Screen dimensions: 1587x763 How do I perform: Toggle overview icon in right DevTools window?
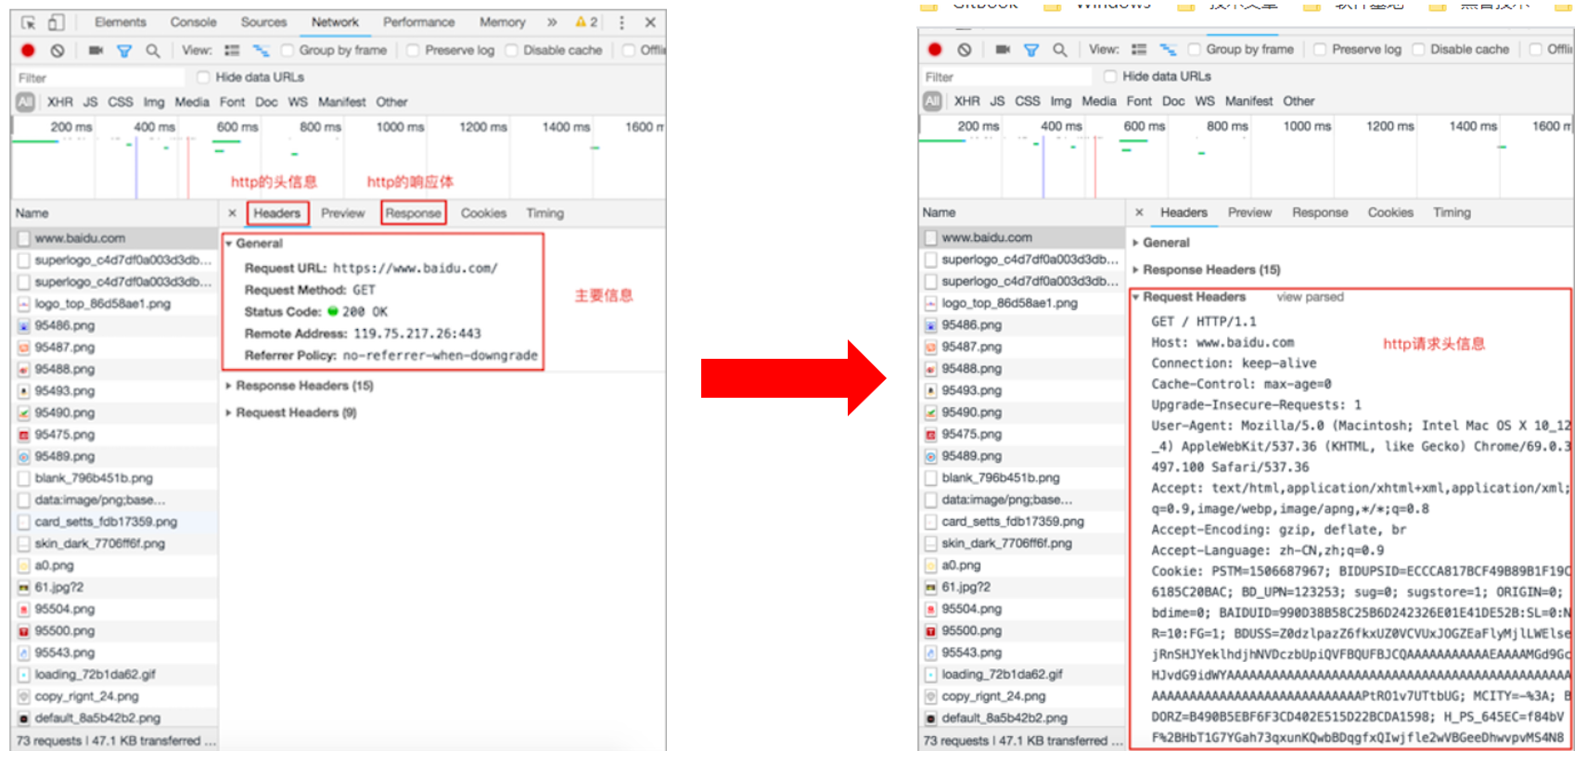click(x=1168, y=49)
